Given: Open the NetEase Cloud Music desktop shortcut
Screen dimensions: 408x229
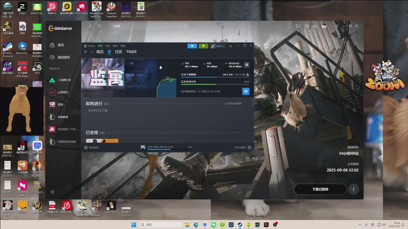Looking at the screenshot, I should pos(67,207).
